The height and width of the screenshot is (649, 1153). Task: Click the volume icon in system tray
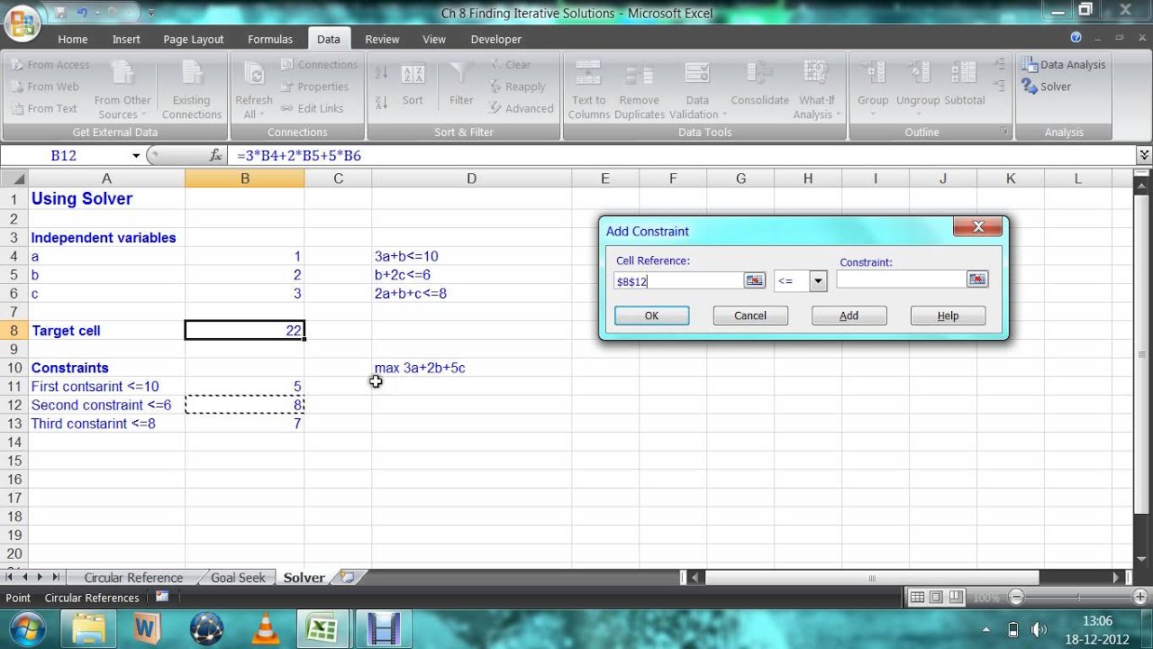tap(1039, 629)
